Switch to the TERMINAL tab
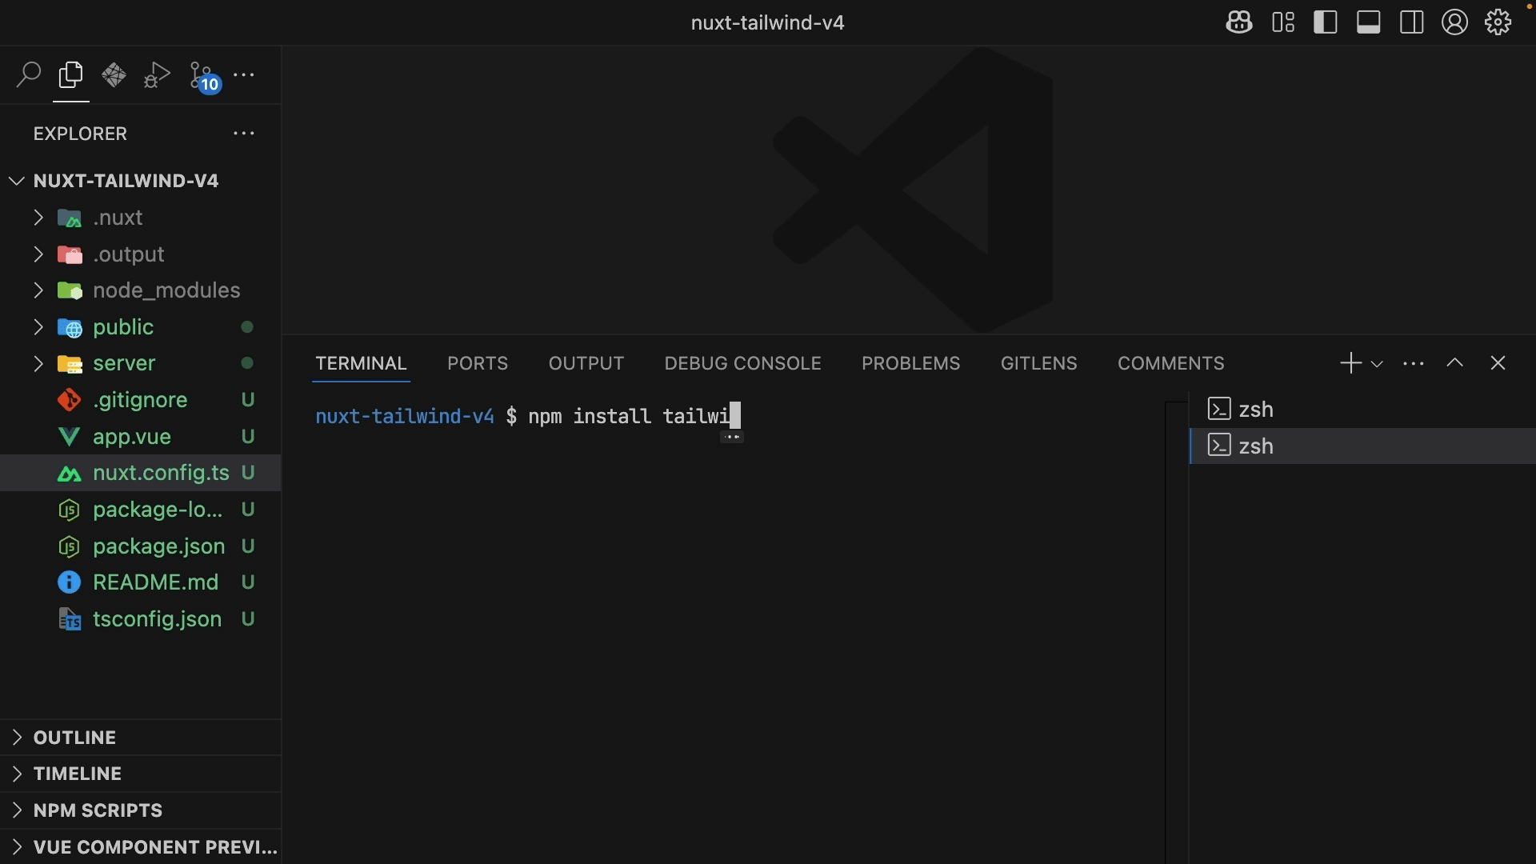The image size is (1536, 864). (361, 363)
